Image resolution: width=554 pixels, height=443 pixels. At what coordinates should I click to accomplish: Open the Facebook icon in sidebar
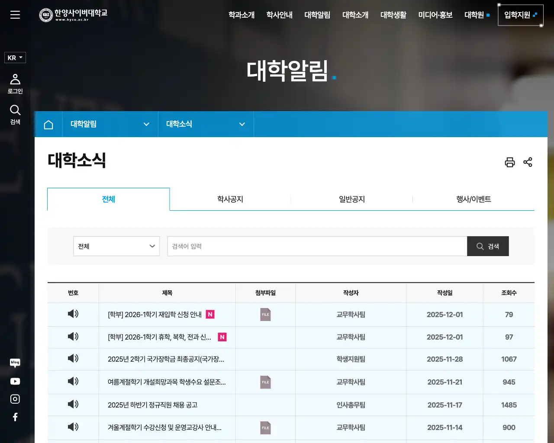tap(15, 417)
